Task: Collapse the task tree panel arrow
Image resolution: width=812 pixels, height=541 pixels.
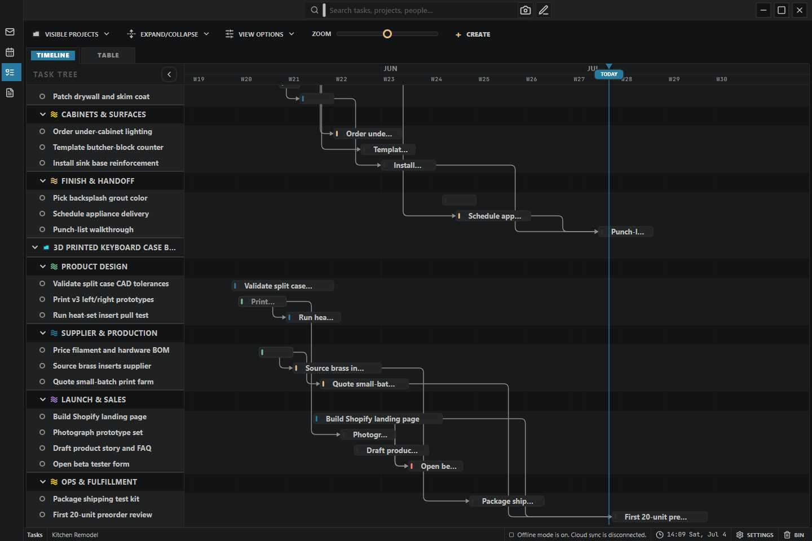Action: coord(169,74)
